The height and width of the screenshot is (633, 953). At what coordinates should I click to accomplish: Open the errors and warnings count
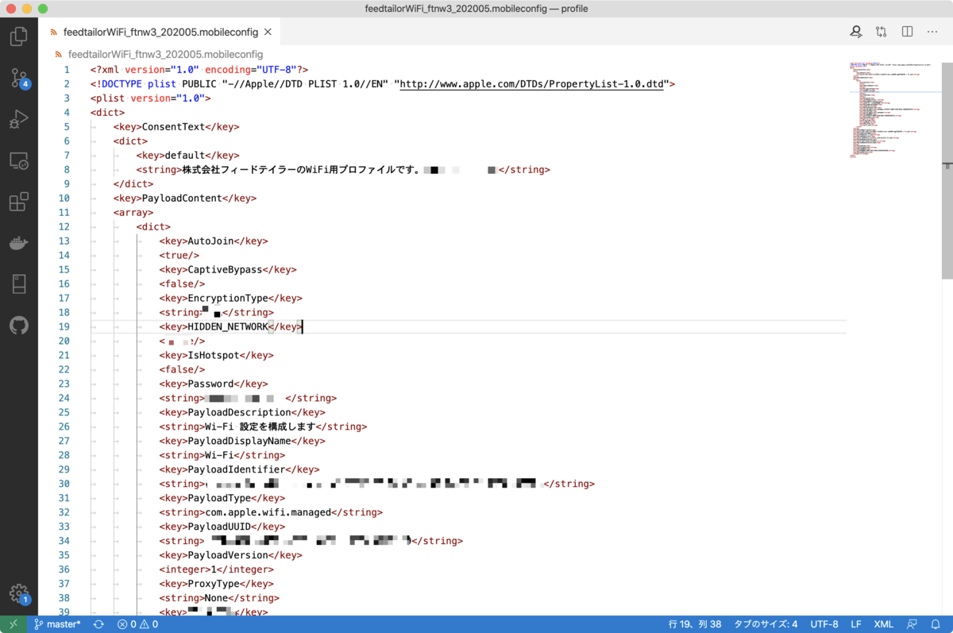pyautogui.click(x=137, y=624)
